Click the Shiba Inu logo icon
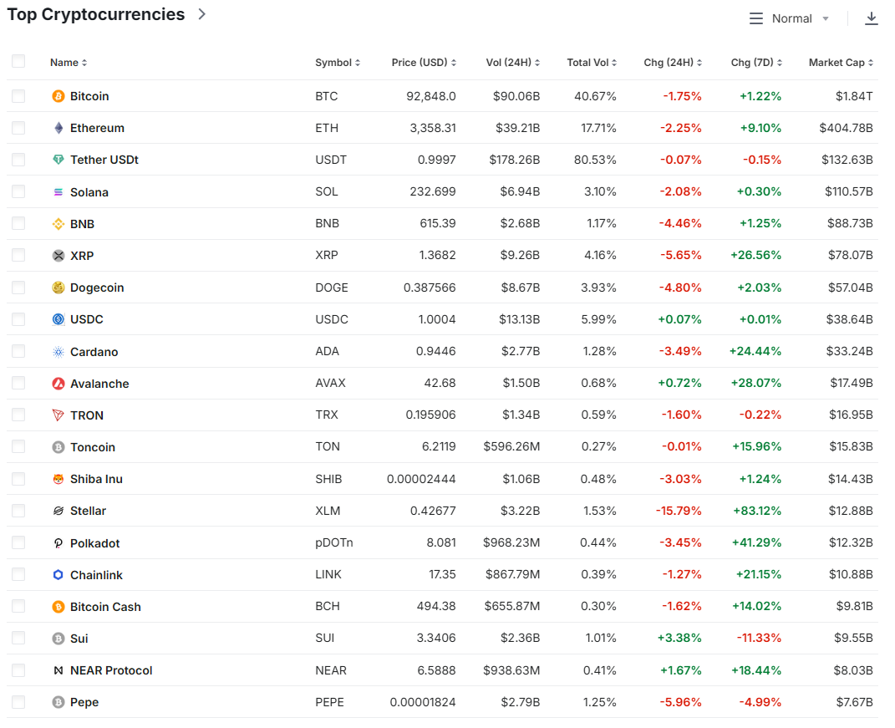This screenshot has width=895, height=728. [x=58, y=479]
